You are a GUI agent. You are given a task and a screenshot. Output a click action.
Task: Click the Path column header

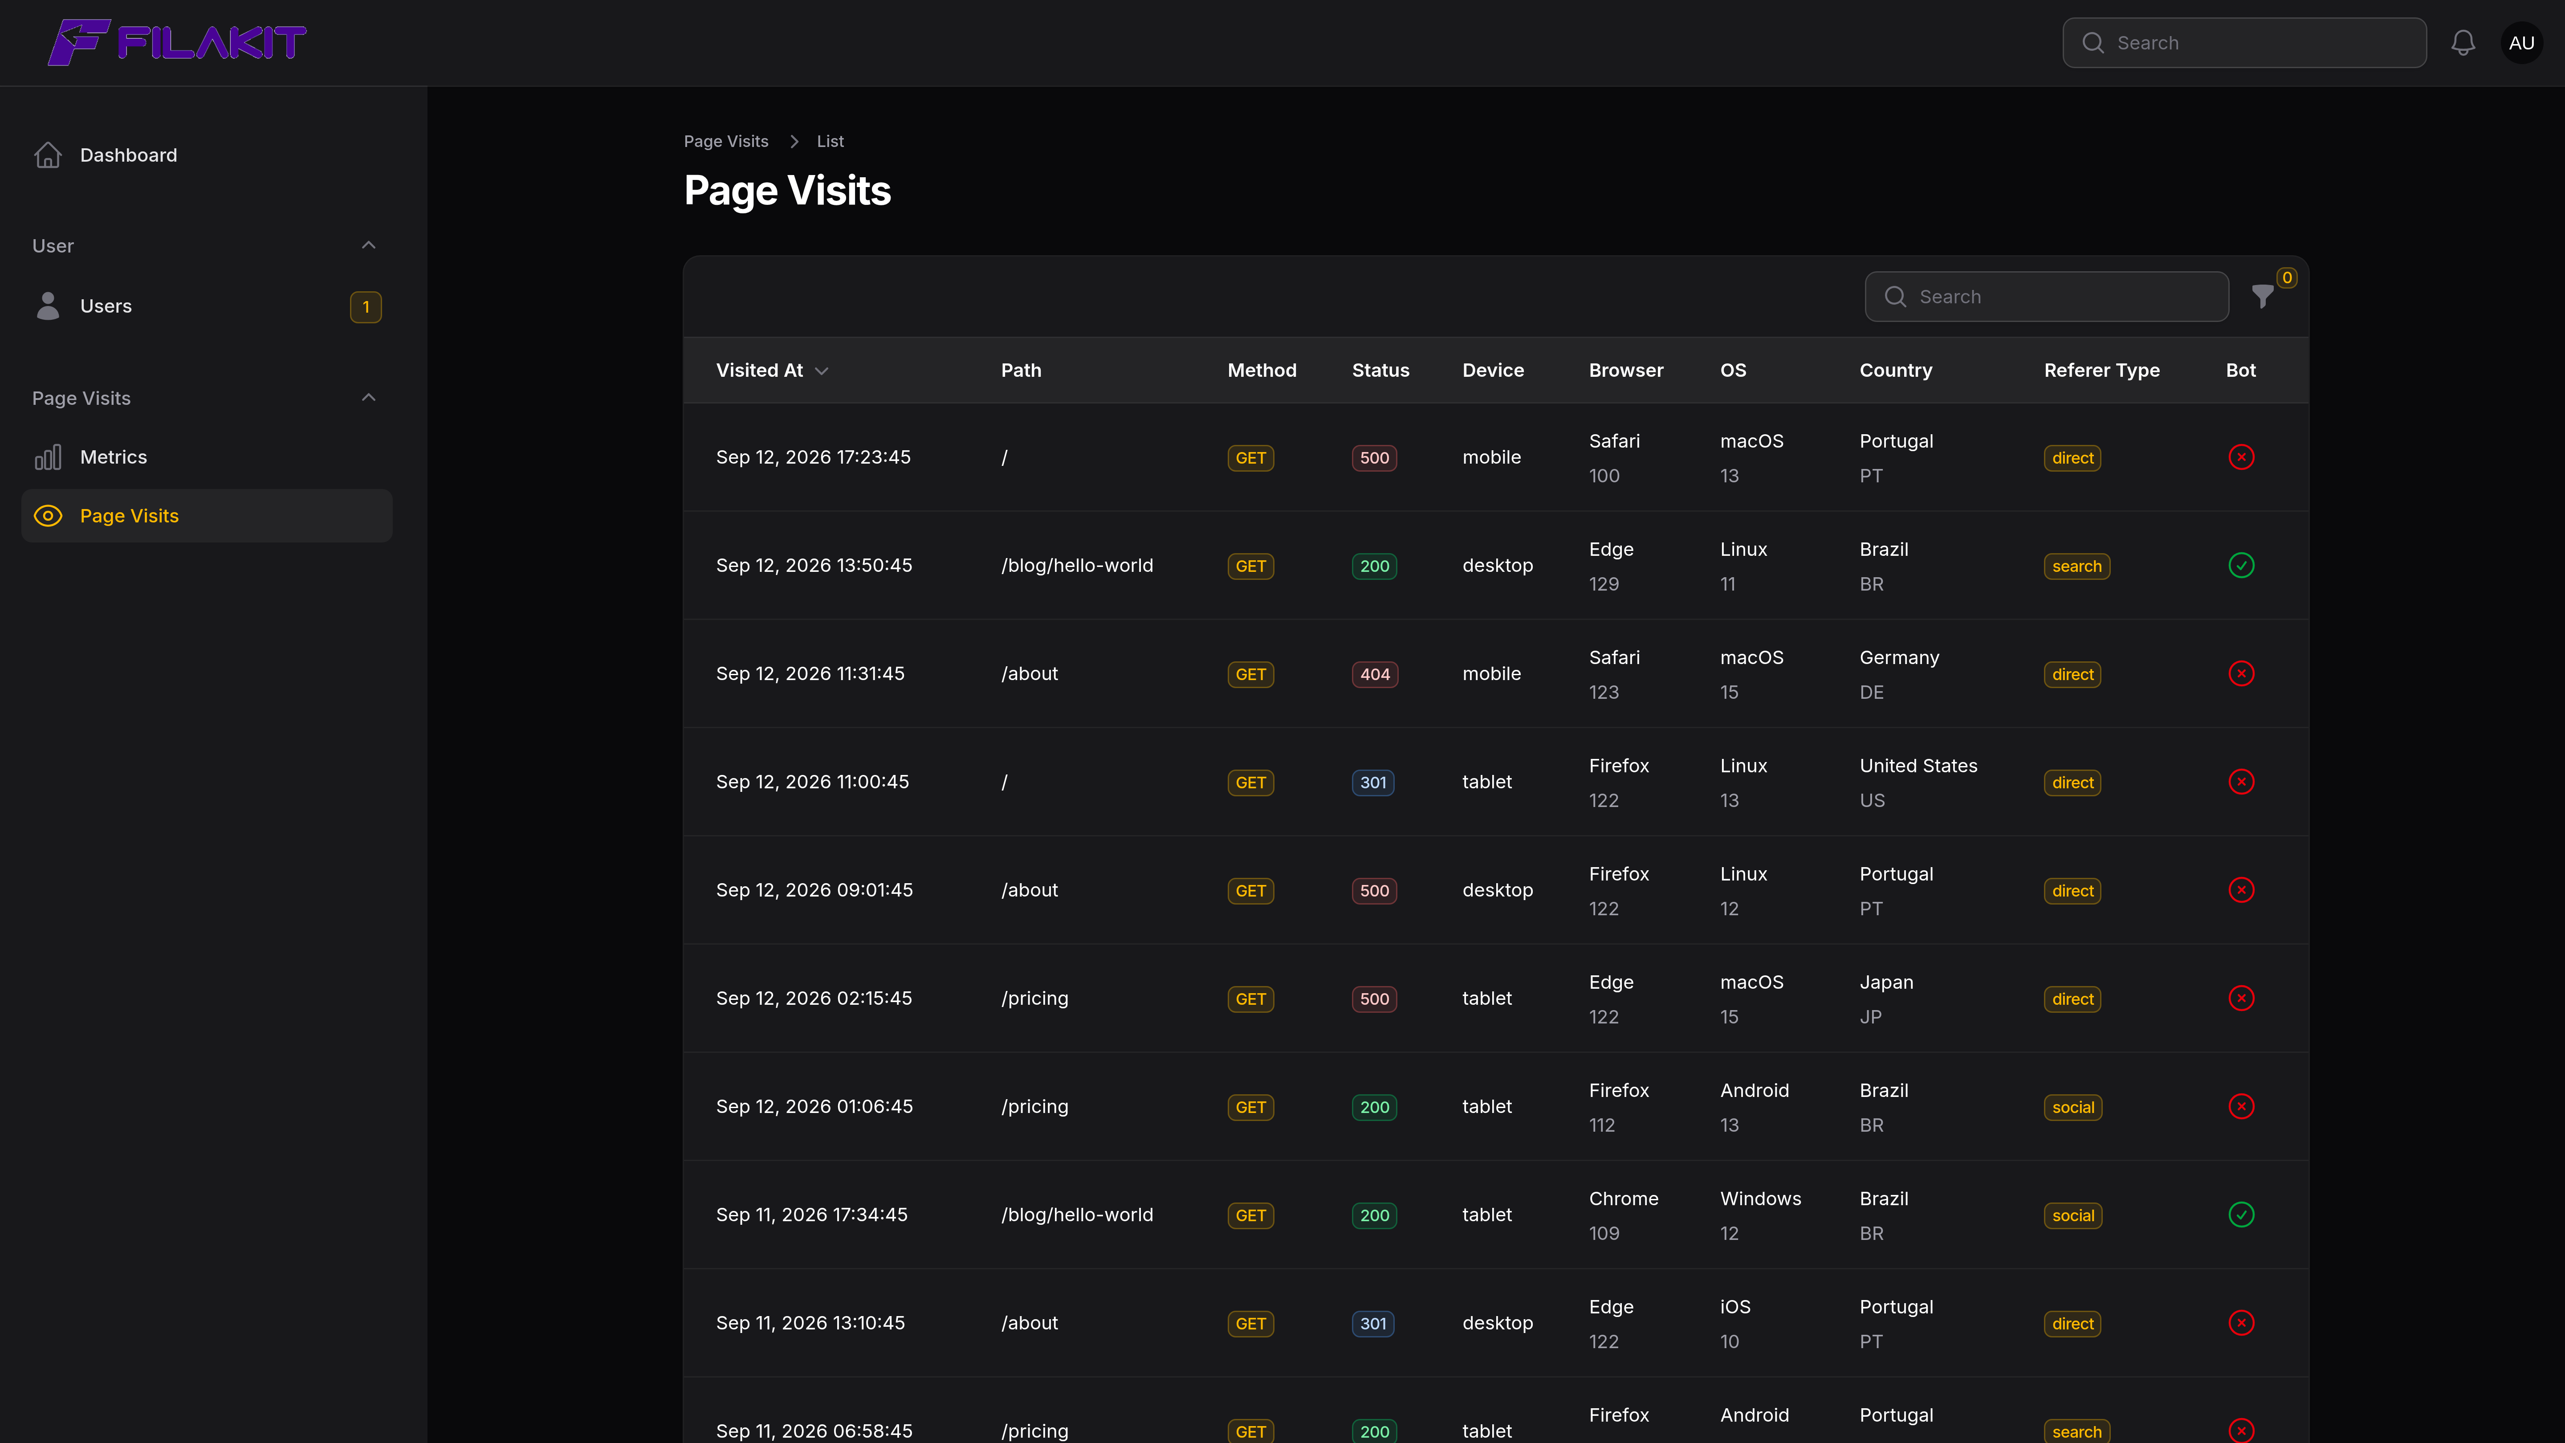1021,371
